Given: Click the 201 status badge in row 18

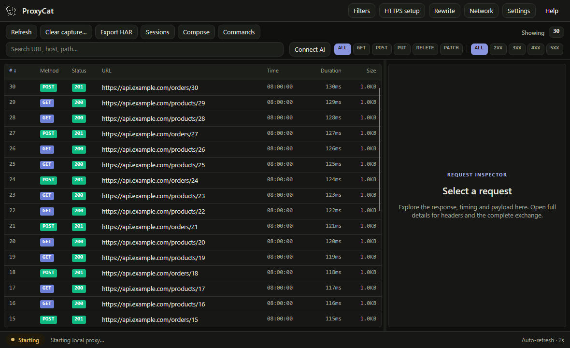Looking at the screenshot, I should (x=79, y=273).
